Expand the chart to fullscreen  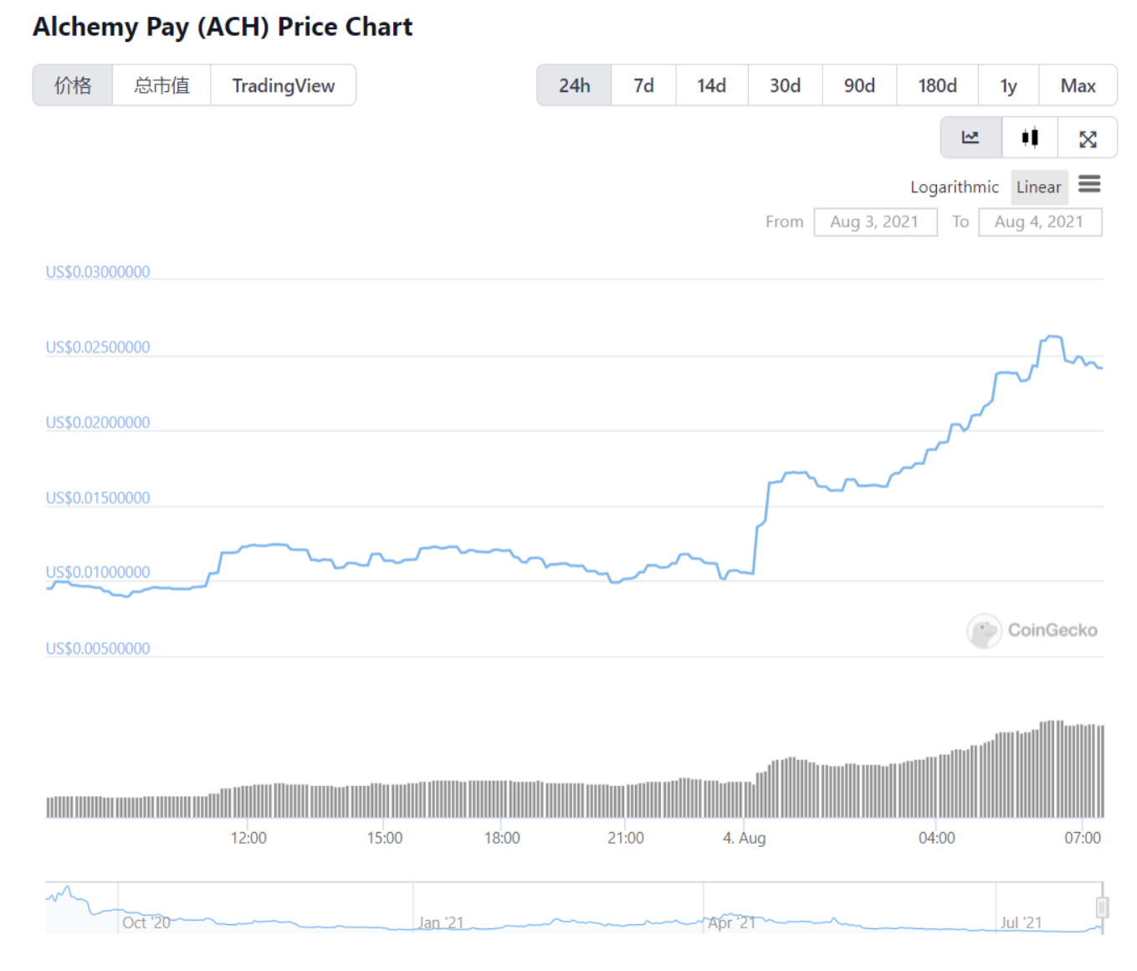click(x=1088, y=137)
